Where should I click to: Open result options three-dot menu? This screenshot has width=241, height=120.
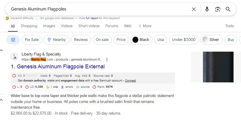pyautogui.click(x=107, y=59)
